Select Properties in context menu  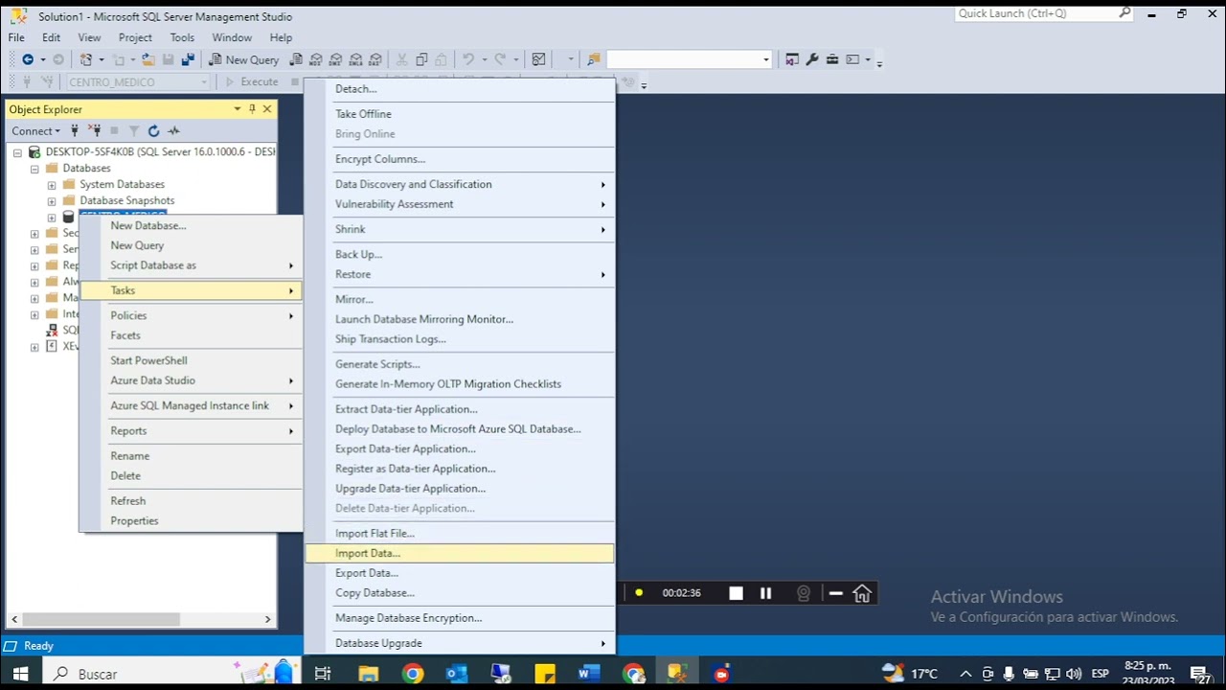192,520
